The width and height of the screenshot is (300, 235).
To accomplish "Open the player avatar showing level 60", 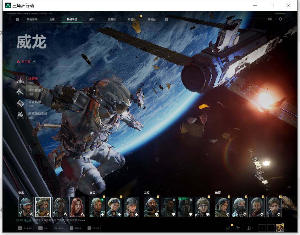I will point(280,228).
